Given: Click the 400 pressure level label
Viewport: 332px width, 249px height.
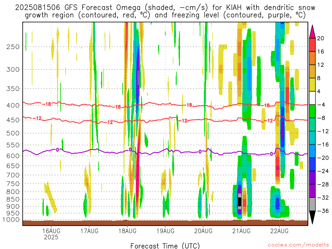Looking at the screenshot, I should (x=13, y=105).
